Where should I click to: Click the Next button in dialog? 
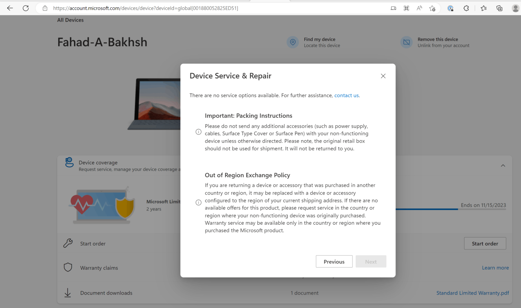pyautogui.click(x=371, y=262)
